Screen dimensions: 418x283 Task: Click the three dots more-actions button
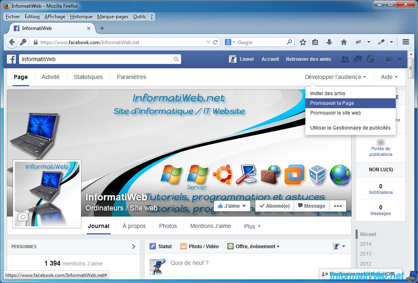338,206
